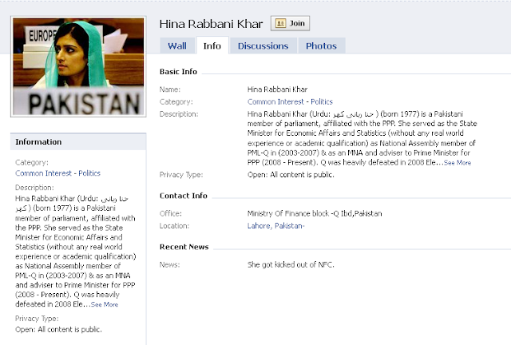Open the group profile picture

(78, 66)
